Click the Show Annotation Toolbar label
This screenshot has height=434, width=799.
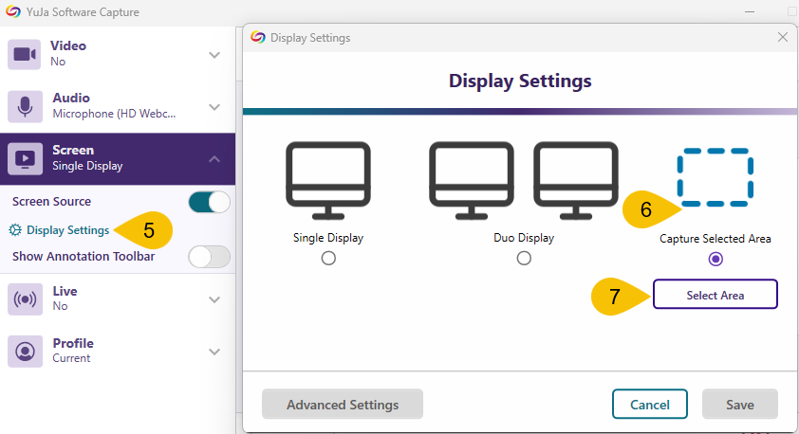(x=84, y=257)
